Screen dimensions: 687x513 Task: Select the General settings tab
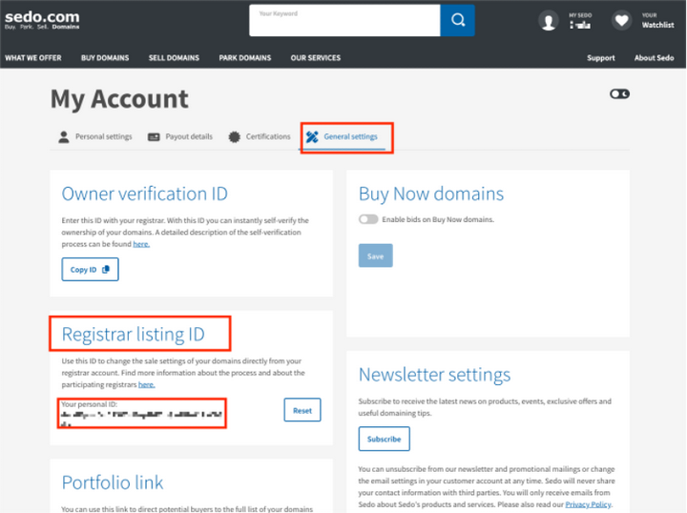pos(342,137)
